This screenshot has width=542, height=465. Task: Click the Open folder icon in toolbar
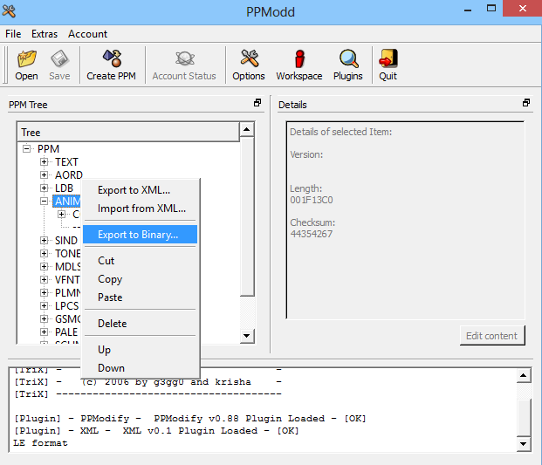[26, 58]
